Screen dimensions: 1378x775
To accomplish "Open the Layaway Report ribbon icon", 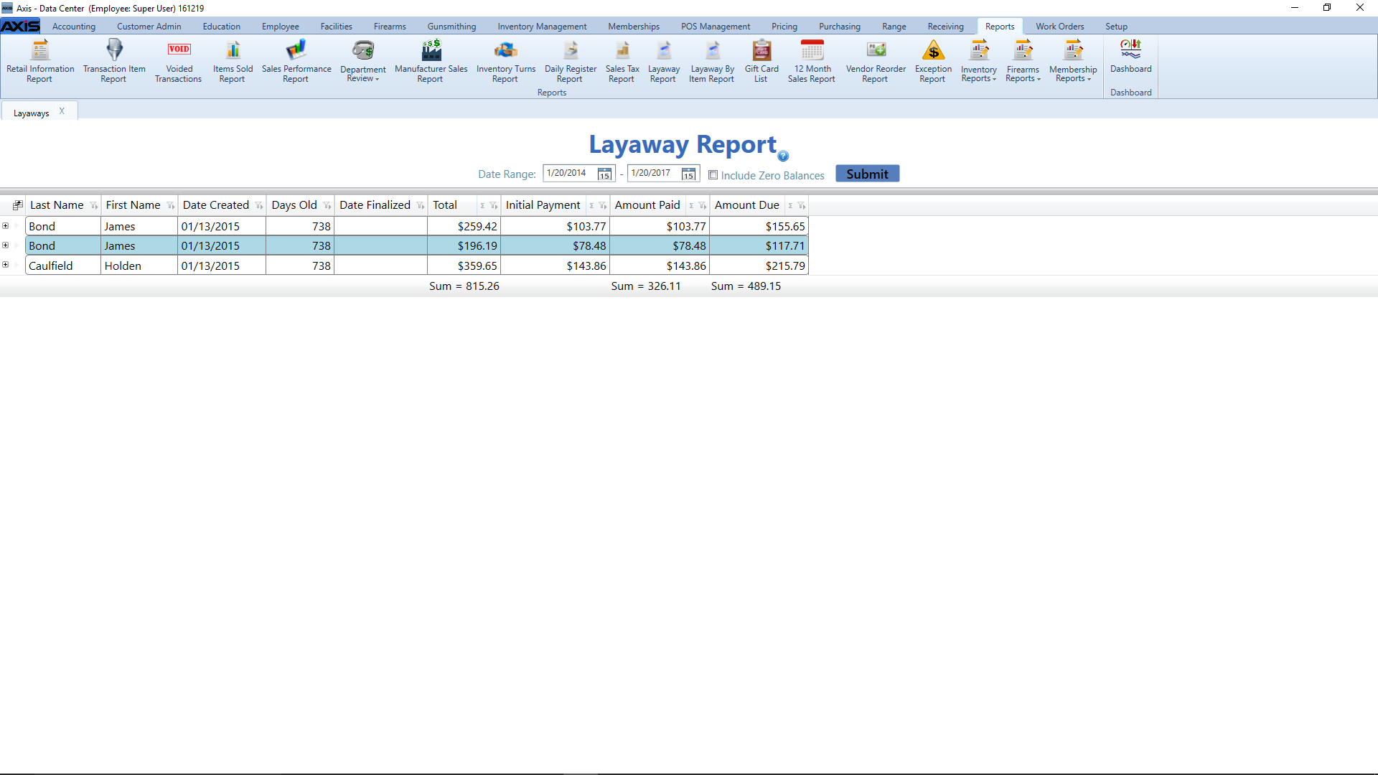I will [663, 62].
